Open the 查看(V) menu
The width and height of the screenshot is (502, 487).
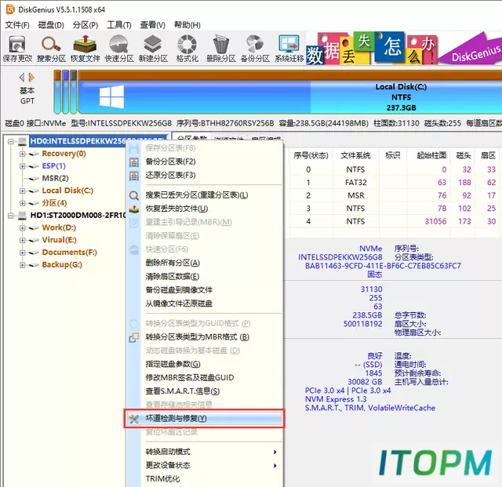coord(153,25)
